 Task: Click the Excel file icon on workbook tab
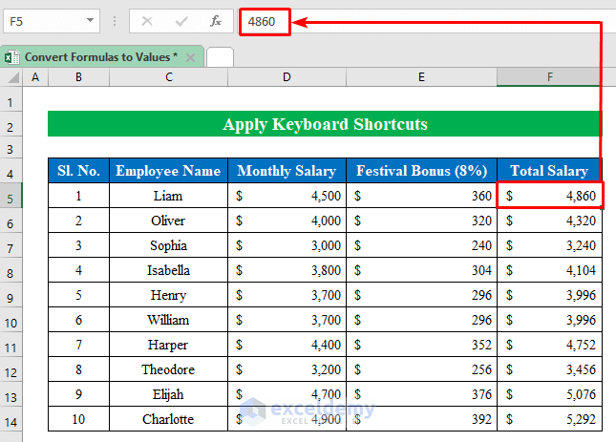coord(11,57)
